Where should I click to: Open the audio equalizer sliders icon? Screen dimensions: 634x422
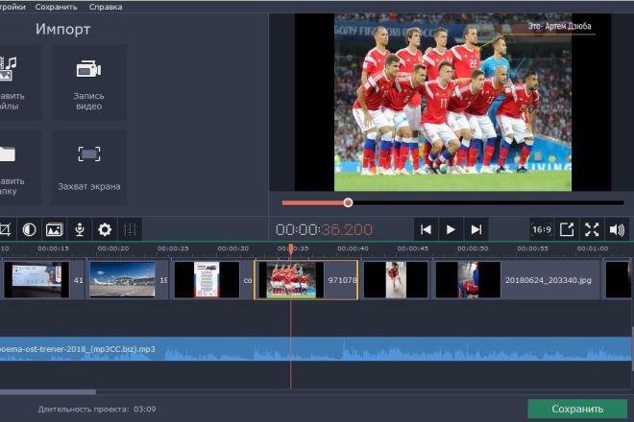tap(130, 230)
